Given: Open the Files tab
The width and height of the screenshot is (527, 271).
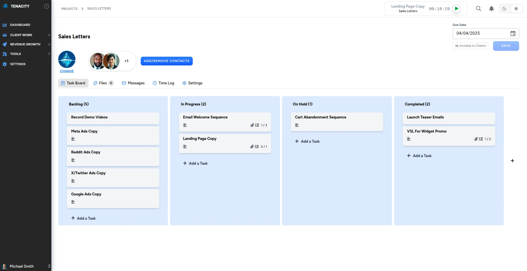Looking at the screenshot, I should click(103, 83).
